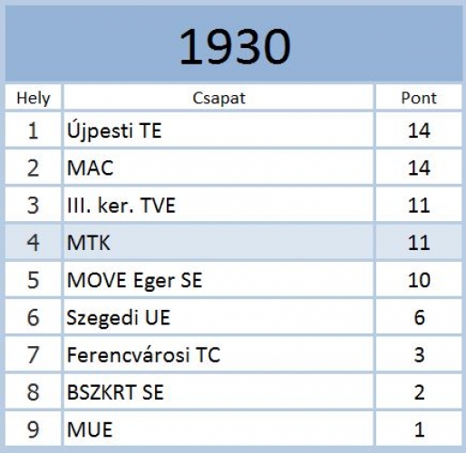Select rank 1 position cell
This screenshot has height=453, width=466.
point(33,130)
